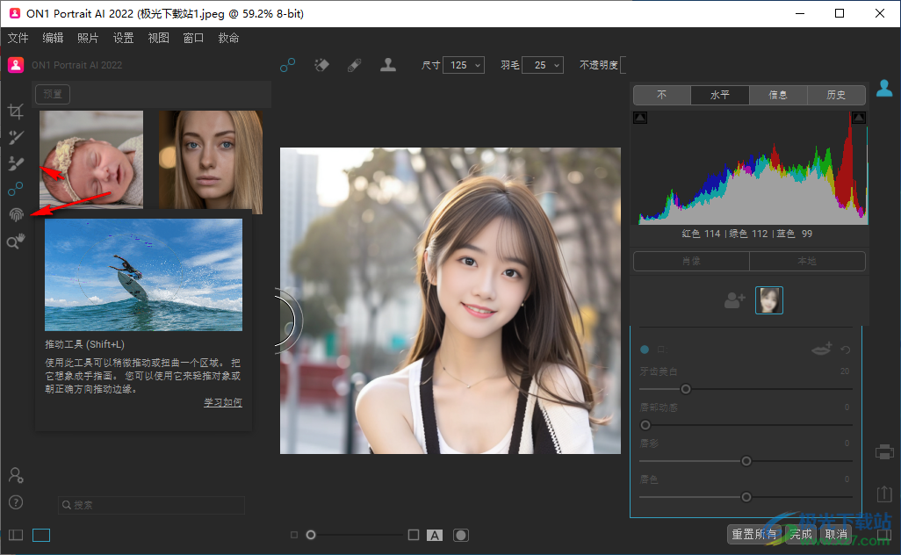The image size is (901, 555).
Task: Open help question mark icon
Action: pyautogui.click(x=16, y=502)
